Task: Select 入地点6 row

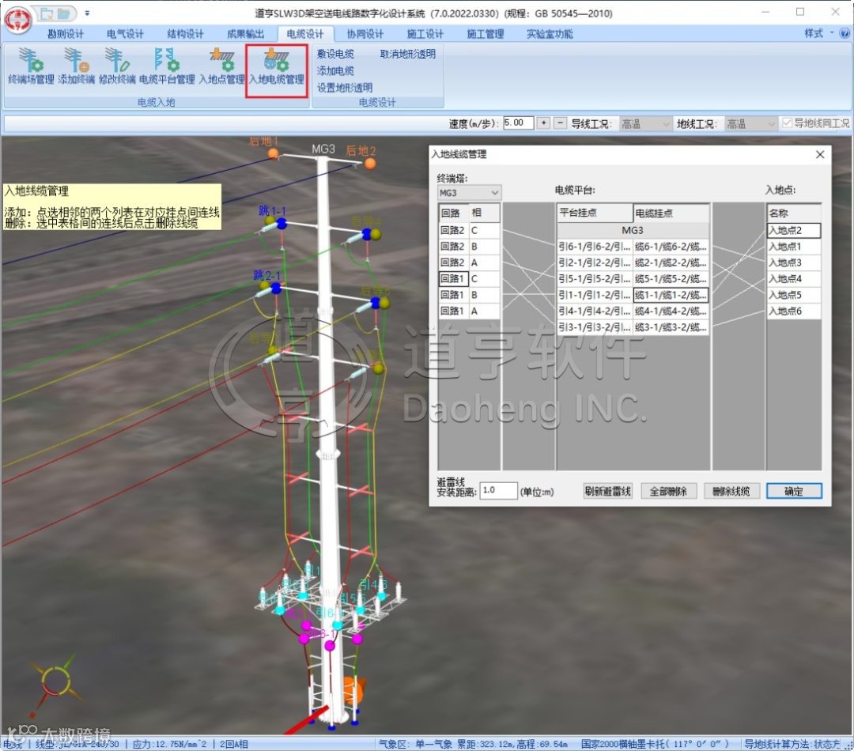Action: tap(794, 311)
